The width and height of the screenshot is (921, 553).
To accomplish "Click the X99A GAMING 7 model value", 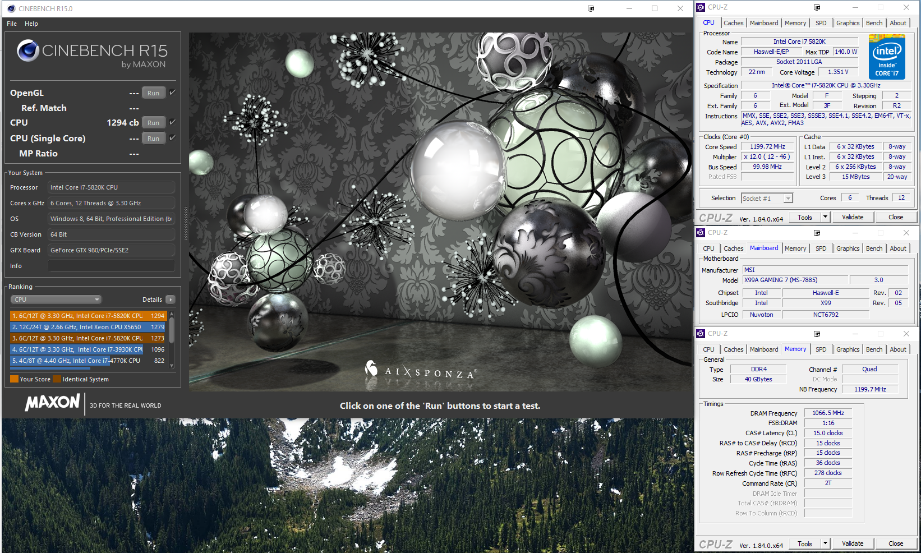I will coord(796,280).
